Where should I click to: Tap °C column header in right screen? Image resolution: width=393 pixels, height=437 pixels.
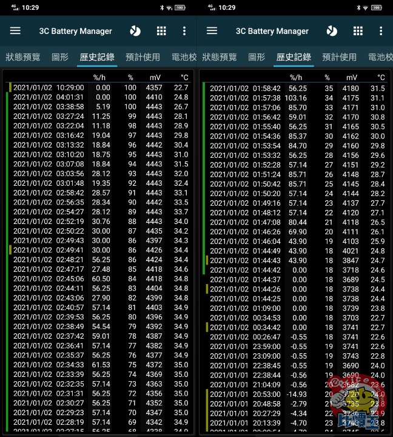click(x=381, y=77)
